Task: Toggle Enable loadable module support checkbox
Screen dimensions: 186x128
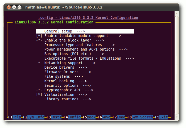Action: (39, 36)
